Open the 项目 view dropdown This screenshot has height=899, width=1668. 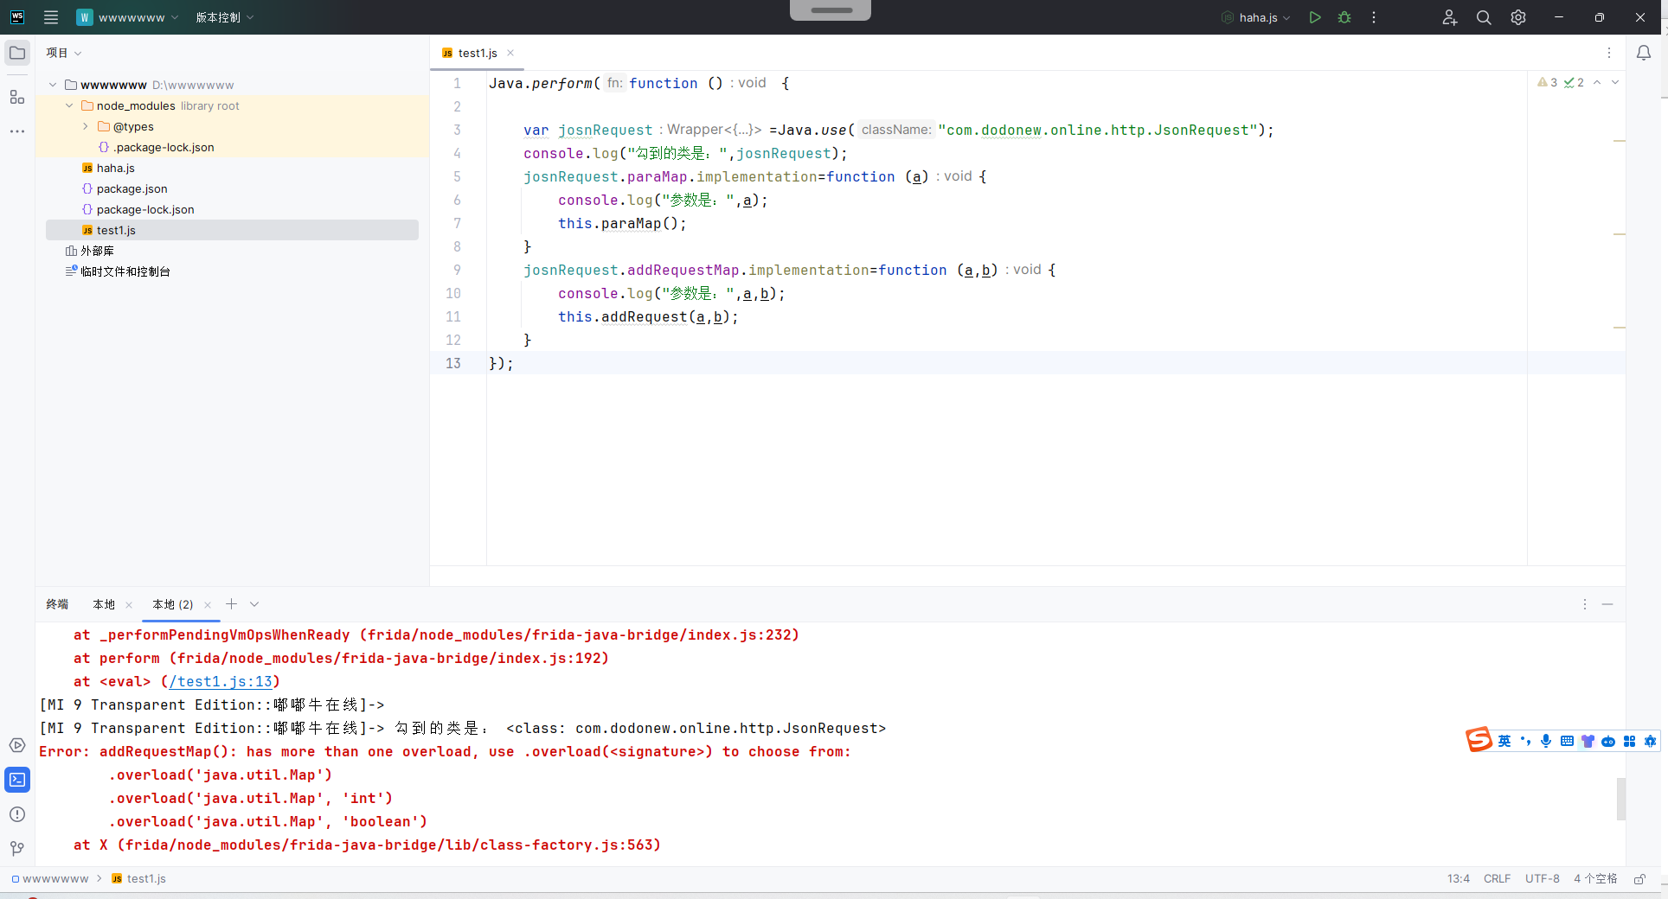point(63,53)
